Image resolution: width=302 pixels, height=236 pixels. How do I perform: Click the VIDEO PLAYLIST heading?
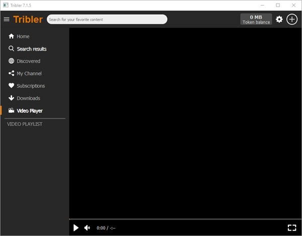(25, 124)
